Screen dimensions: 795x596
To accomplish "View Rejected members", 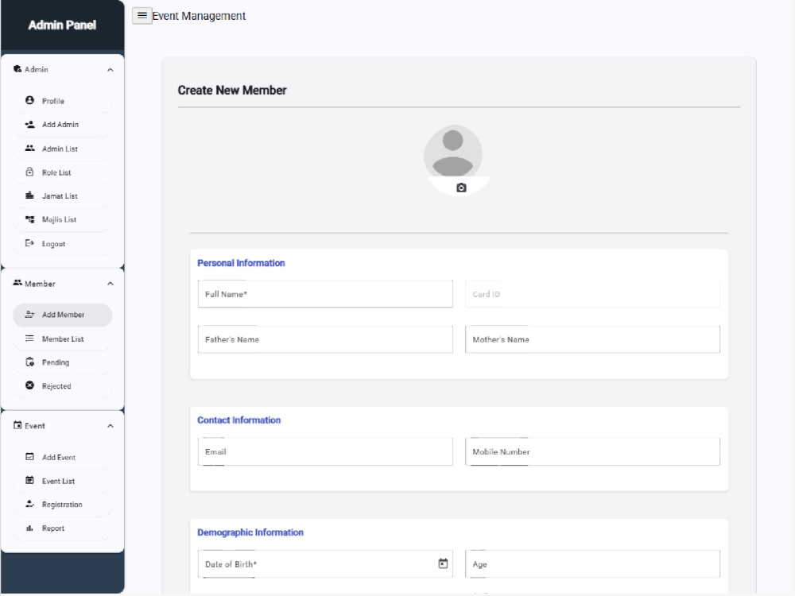I will point(62,386).
